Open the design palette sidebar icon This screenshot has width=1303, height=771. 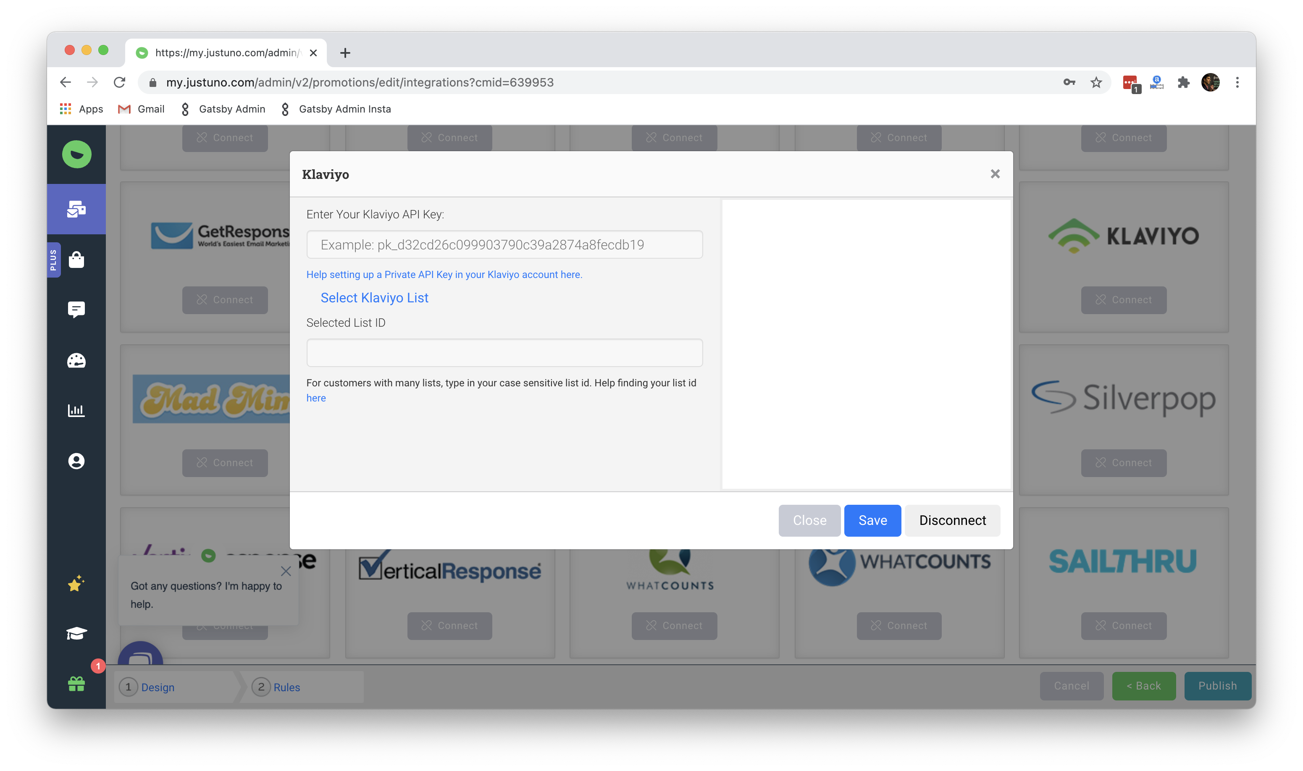(76, 360)
